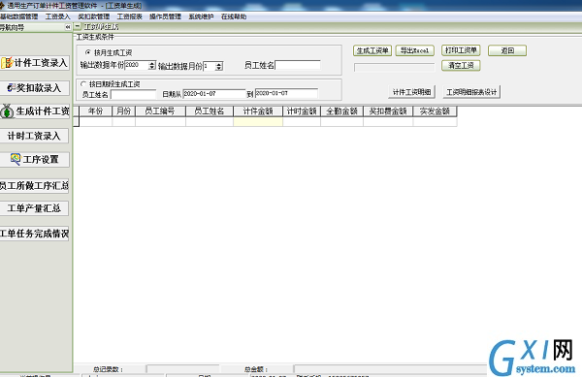Open the 工资报表 menu
582x377 pixels.
click(x=130, y=16)
